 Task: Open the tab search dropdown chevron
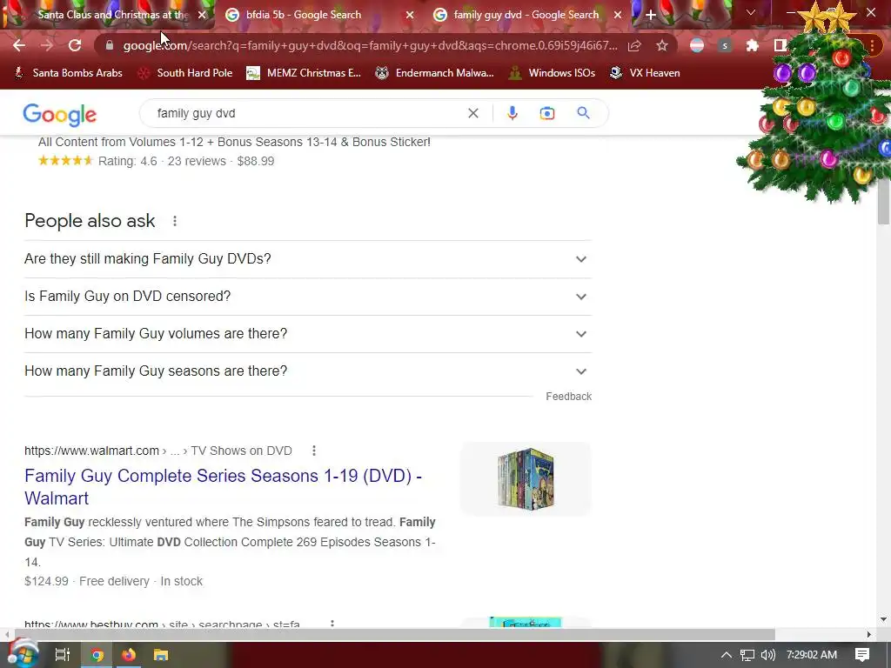click(x=751, y=12)
